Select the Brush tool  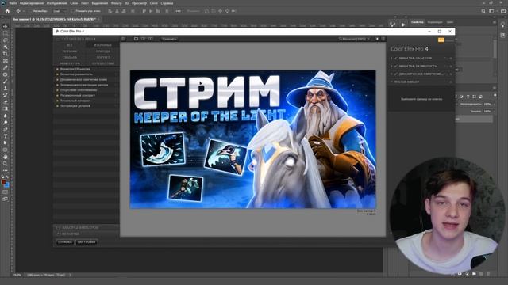tap(6, 81)
